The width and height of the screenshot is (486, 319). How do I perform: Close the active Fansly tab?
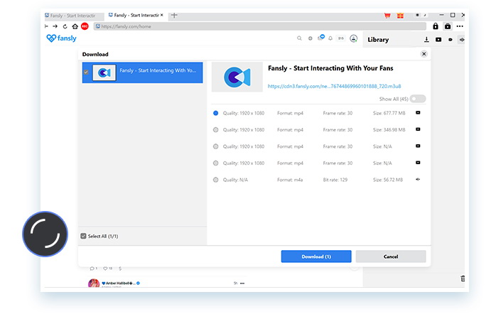161,15
